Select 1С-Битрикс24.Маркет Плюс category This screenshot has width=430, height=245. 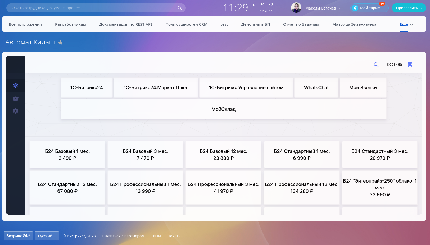coord(156,88)
